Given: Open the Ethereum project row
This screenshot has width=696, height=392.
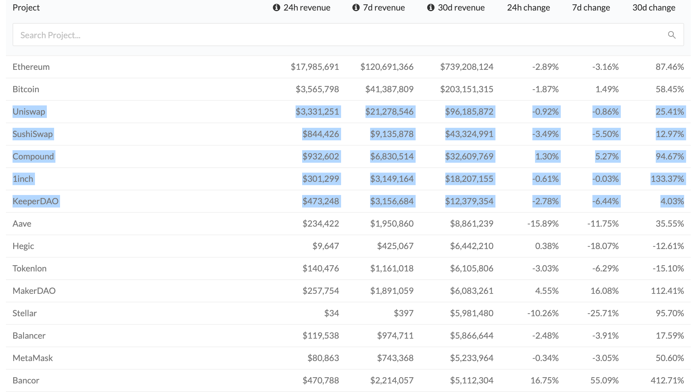Looking at the screenshot, I should [348, 67].
